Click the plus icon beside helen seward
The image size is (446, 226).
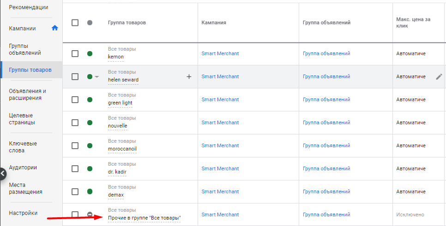188,77
